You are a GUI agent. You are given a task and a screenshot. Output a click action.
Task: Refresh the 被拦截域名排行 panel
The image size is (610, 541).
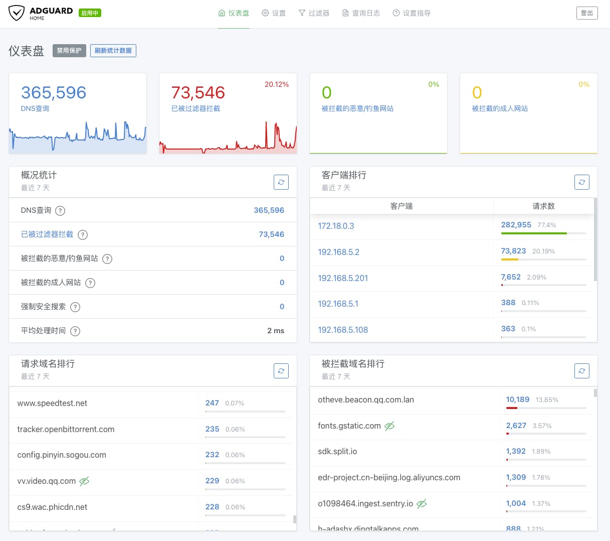(581, 371)
